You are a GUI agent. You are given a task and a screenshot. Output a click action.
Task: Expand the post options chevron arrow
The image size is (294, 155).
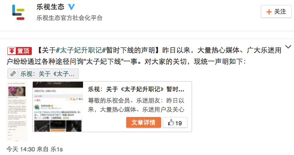(x=288, y=47)
